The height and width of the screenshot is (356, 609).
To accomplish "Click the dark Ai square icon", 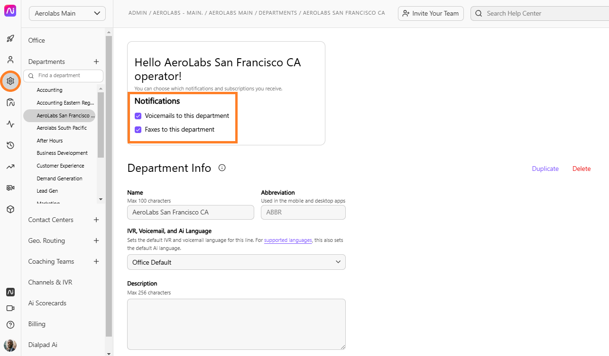I will [x=10, y=292].
